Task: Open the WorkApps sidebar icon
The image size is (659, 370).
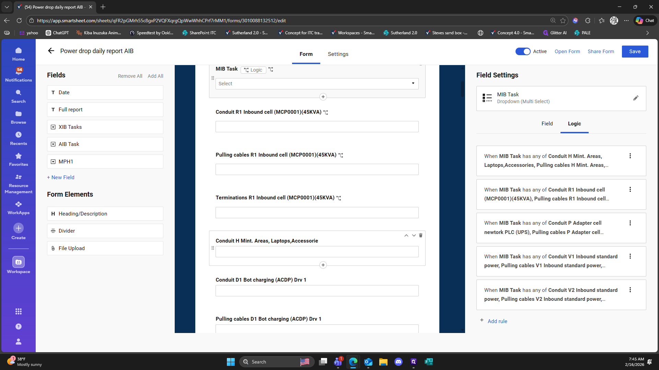Action: pos(19,208)
